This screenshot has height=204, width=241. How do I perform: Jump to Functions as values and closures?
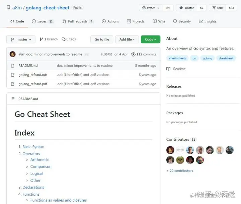(59, 200)
